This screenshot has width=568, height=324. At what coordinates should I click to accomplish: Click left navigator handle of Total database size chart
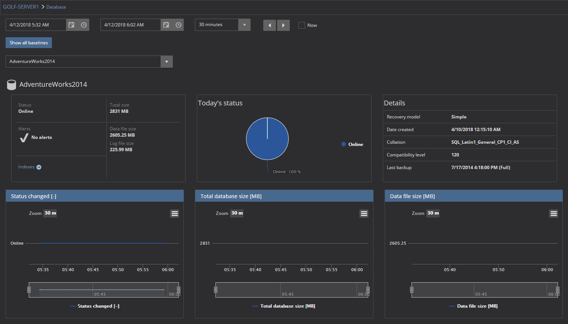pyautogui.click(x=215, y=290)
